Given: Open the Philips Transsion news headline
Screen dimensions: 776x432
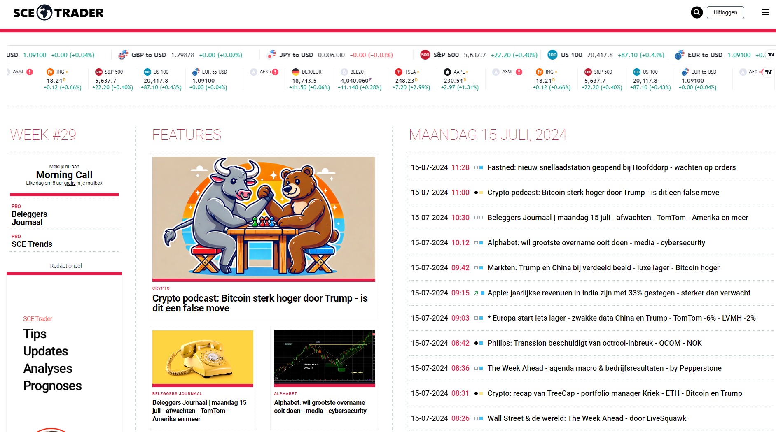Looking at the screenshot, I should pos(594,343).
